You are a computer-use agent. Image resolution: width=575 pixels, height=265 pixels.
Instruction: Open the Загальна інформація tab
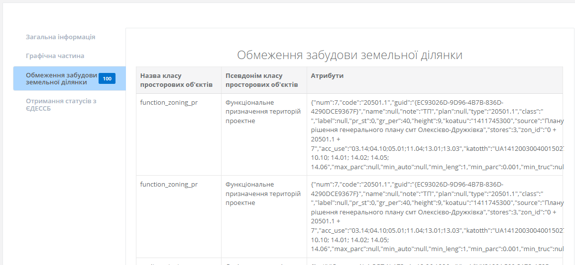60,37
